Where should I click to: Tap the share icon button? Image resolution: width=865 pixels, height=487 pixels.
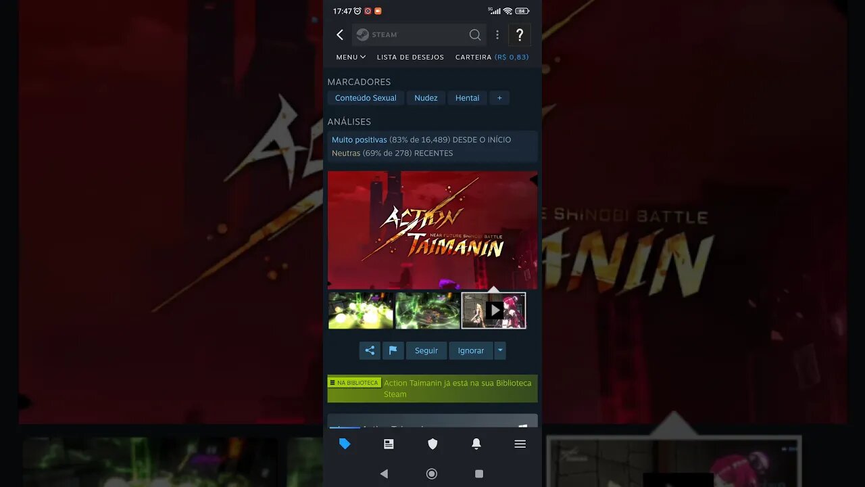[370, 350]
